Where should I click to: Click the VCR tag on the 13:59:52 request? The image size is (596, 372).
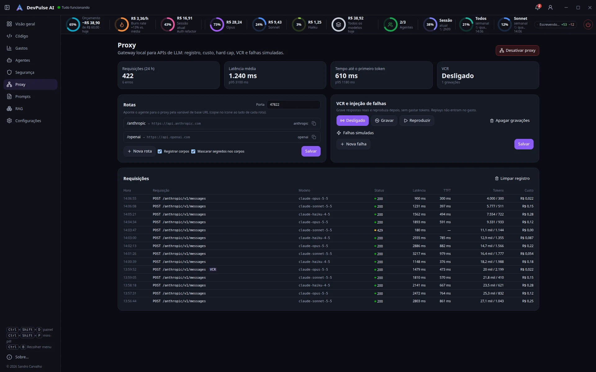pos(213,269)
